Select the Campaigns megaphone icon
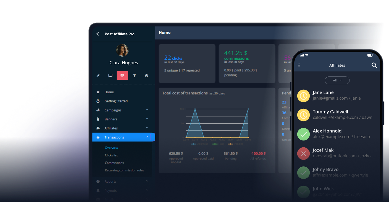The image size is (389, 202). (98, 110)
